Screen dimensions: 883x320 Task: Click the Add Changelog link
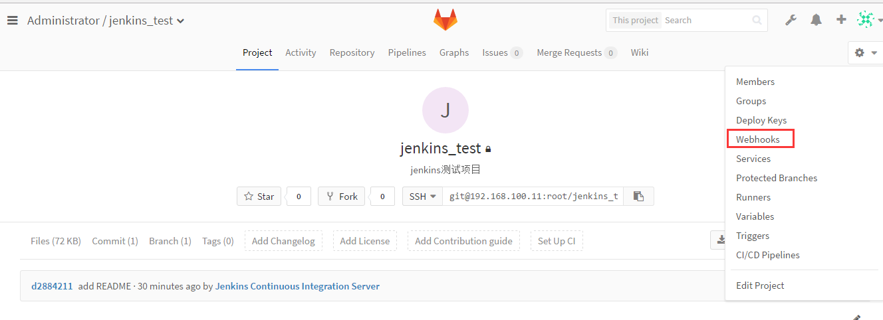283,241
